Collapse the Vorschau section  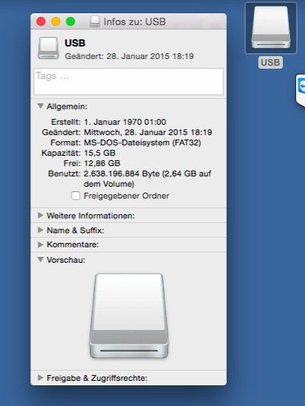coord(41,259)
